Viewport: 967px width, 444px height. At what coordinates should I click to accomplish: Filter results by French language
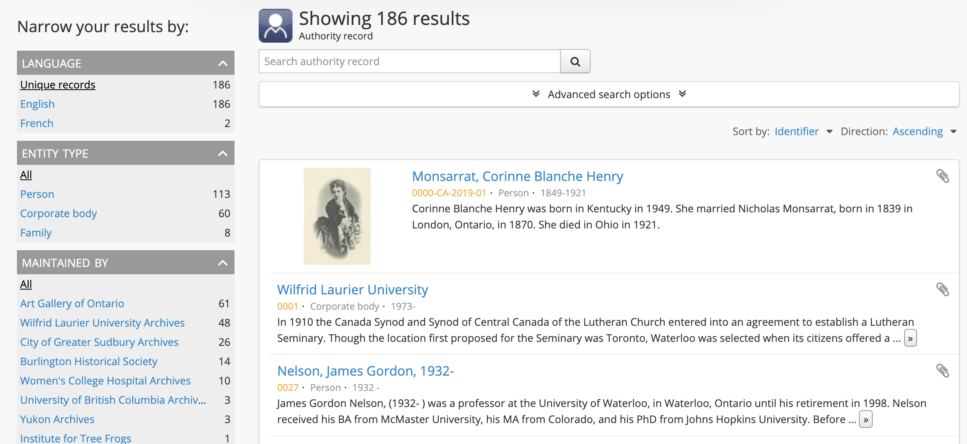point(37,123)
